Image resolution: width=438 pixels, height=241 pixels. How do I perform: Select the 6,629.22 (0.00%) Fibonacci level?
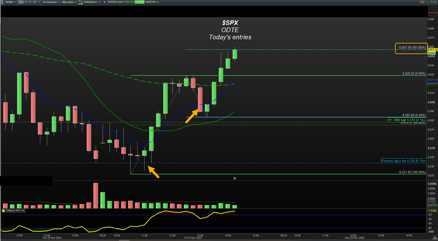point(414,73)
